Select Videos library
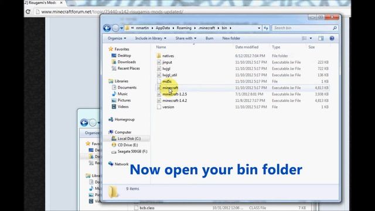 click(120, 107)
